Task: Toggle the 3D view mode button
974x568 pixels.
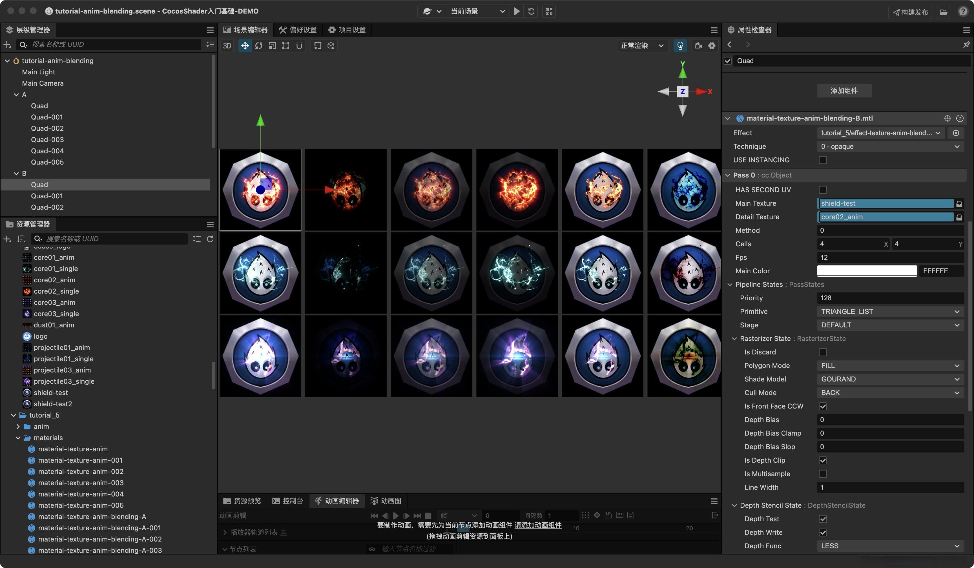Action: 227,46
